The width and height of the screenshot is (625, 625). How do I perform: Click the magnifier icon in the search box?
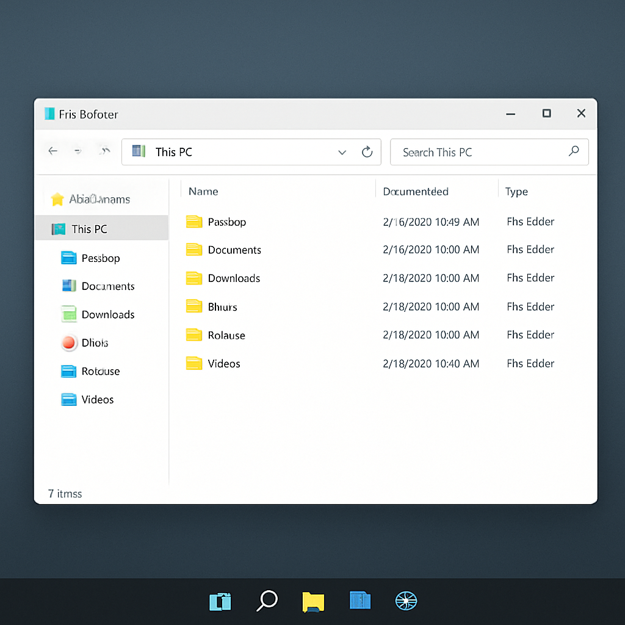point(574,151)
